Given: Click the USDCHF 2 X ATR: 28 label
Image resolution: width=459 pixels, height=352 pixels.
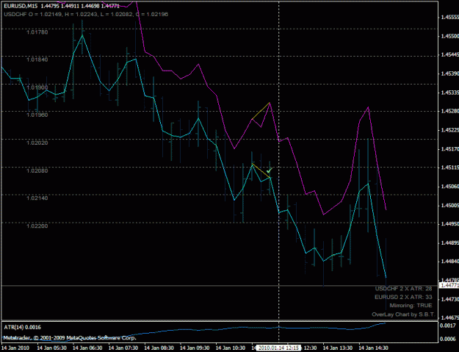Looking at the screenshot, I should tap(403, 289).
